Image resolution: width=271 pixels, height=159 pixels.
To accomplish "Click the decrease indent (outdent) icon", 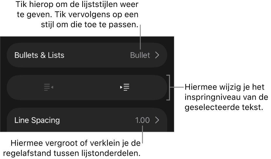I will 49,87.
